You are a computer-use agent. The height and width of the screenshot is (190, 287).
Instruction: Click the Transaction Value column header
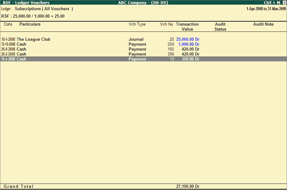coord(187,27)
